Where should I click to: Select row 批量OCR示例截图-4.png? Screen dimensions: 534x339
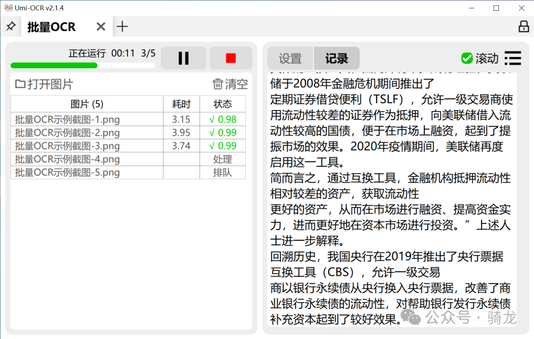pos(128,159)
